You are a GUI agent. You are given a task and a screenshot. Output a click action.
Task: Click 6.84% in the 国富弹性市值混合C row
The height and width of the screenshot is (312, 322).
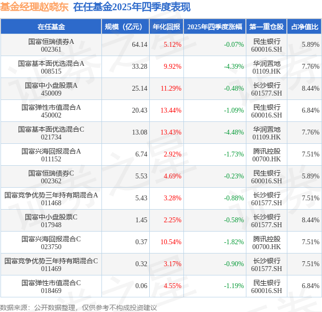(310, 286)
